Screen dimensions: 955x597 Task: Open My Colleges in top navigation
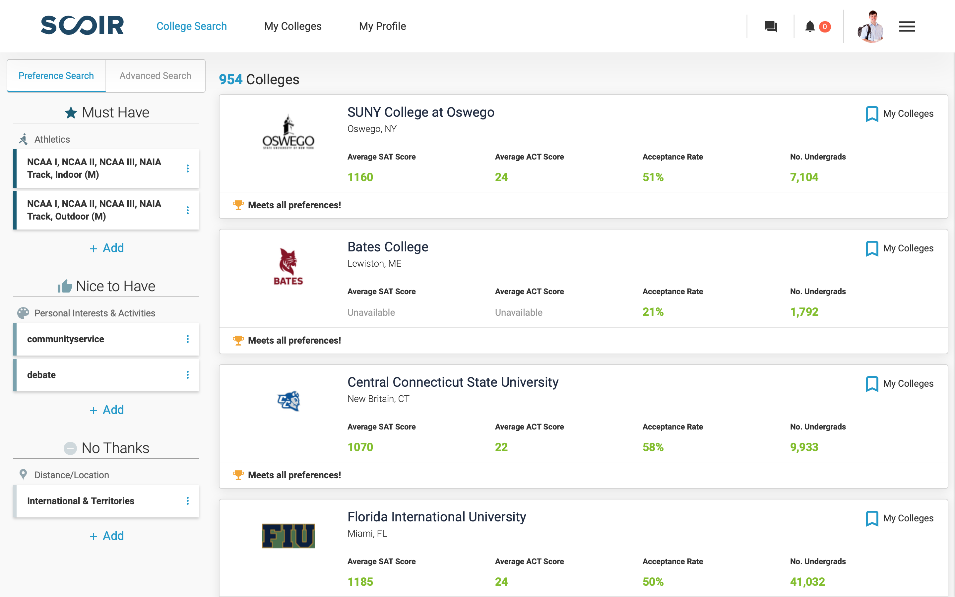click(293, 26)
